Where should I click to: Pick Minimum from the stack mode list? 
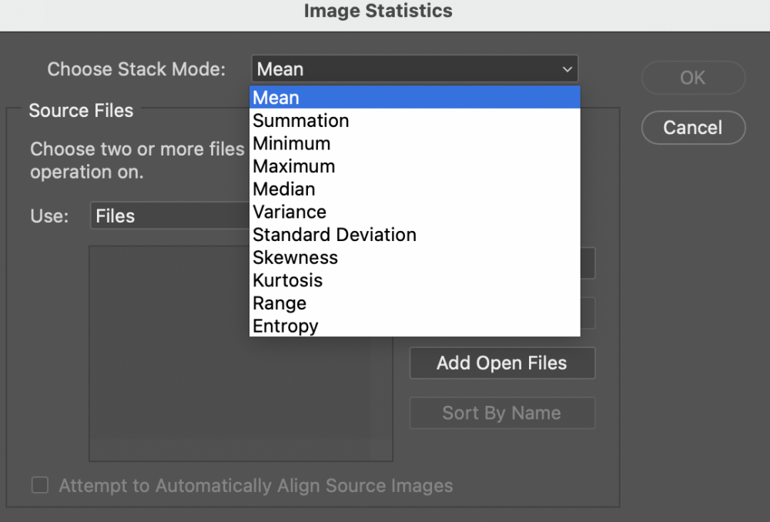[414, 143]
